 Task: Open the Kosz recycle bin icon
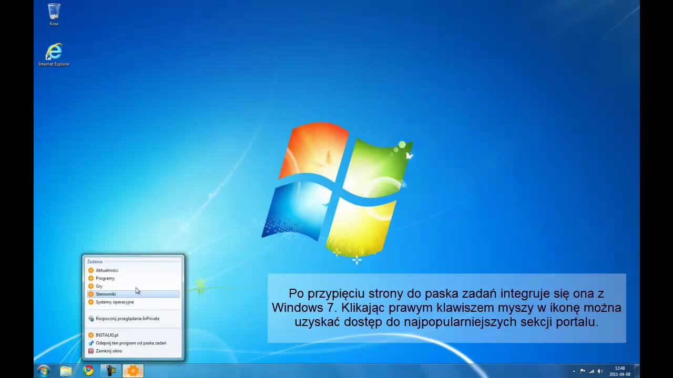point(54,14)
